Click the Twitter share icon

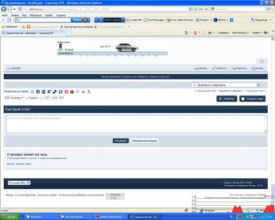(x=32, y=92)
